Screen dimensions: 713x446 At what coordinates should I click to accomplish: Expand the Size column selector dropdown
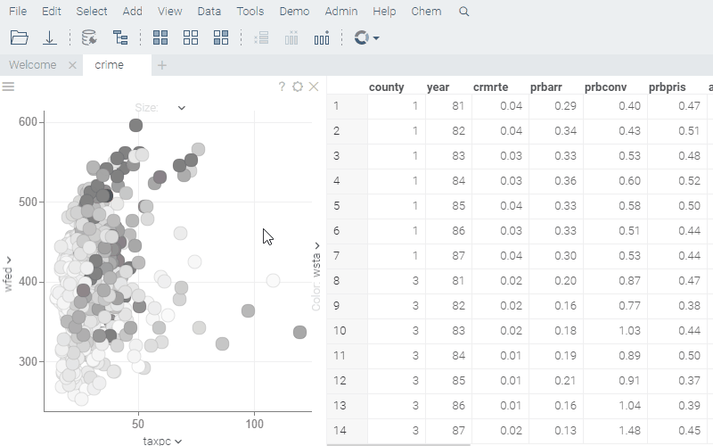[181, 108]
